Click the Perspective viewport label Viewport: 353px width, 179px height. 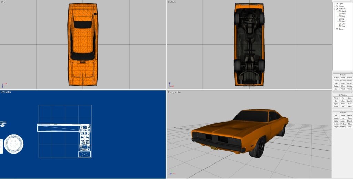click(174, 92)
